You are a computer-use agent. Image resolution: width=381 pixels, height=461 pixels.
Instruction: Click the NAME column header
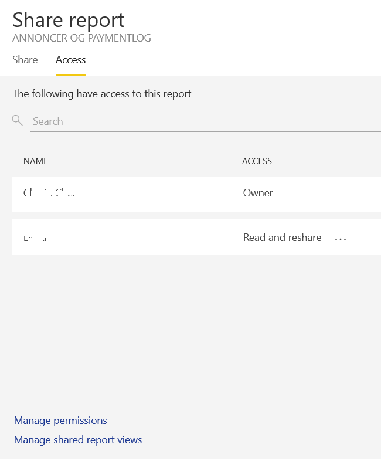pyautogui.click(x=36, y=161)
